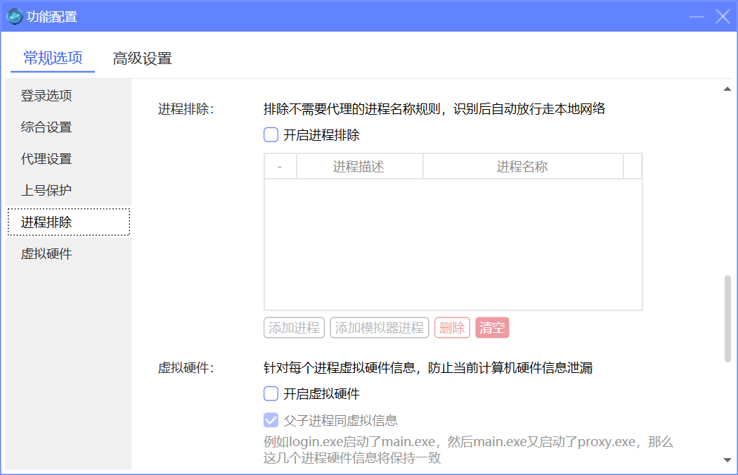Switch to the 高级设置 tab
Screen dimensions: 738x475
coord(142,58)
